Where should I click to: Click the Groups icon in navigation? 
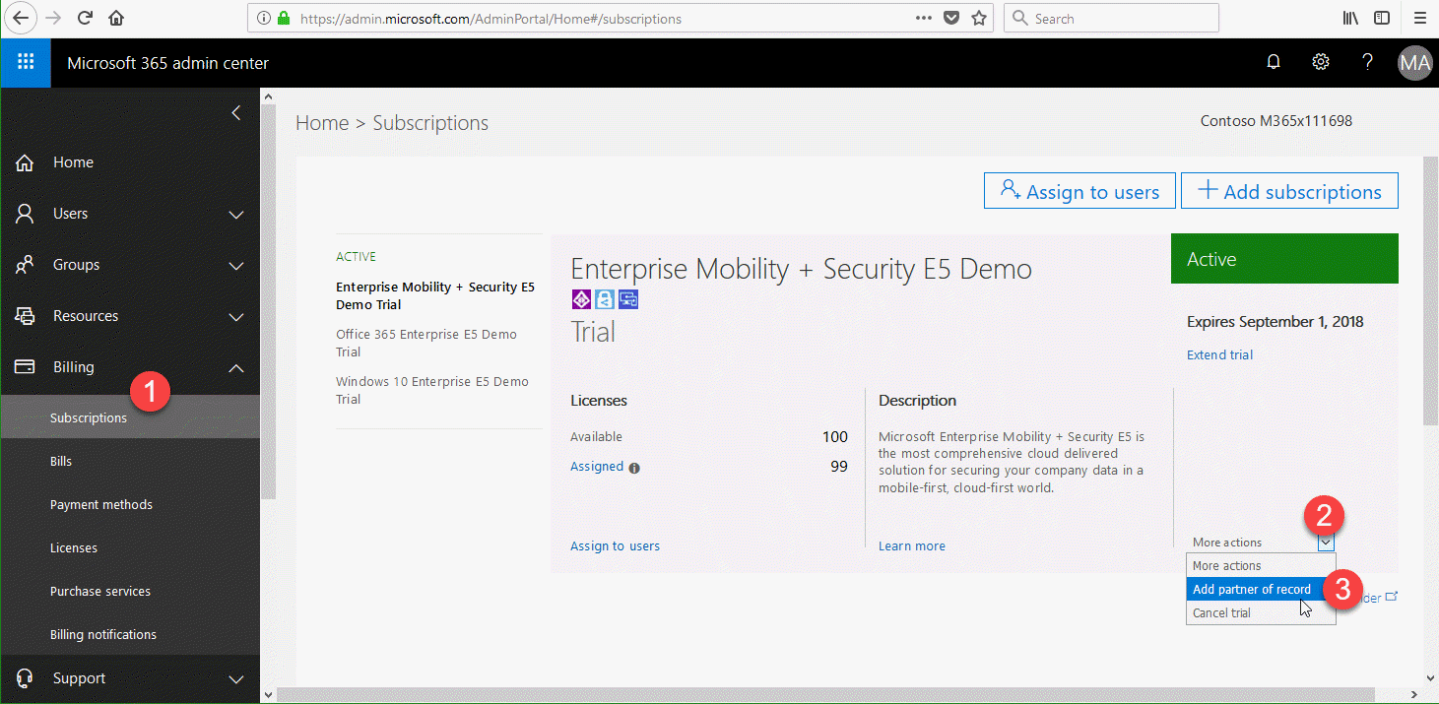click(26, 265)
